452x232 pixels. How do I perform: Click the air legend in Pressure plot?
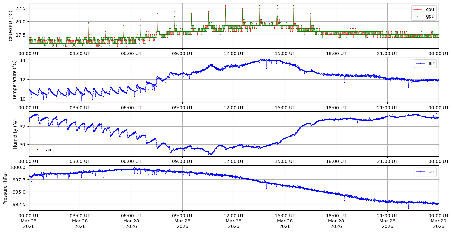click(425, 171)
